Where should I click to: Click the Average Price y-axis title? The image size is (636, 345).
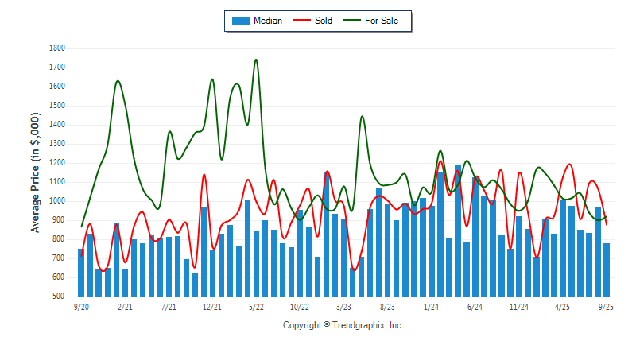pos(35,172)
